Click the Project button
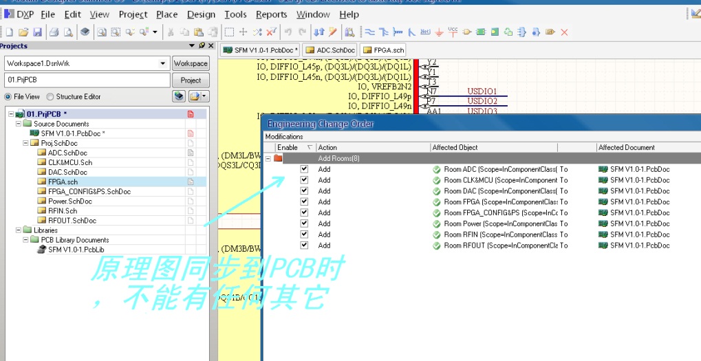This screenshot has width=701, height=361. 191,80
